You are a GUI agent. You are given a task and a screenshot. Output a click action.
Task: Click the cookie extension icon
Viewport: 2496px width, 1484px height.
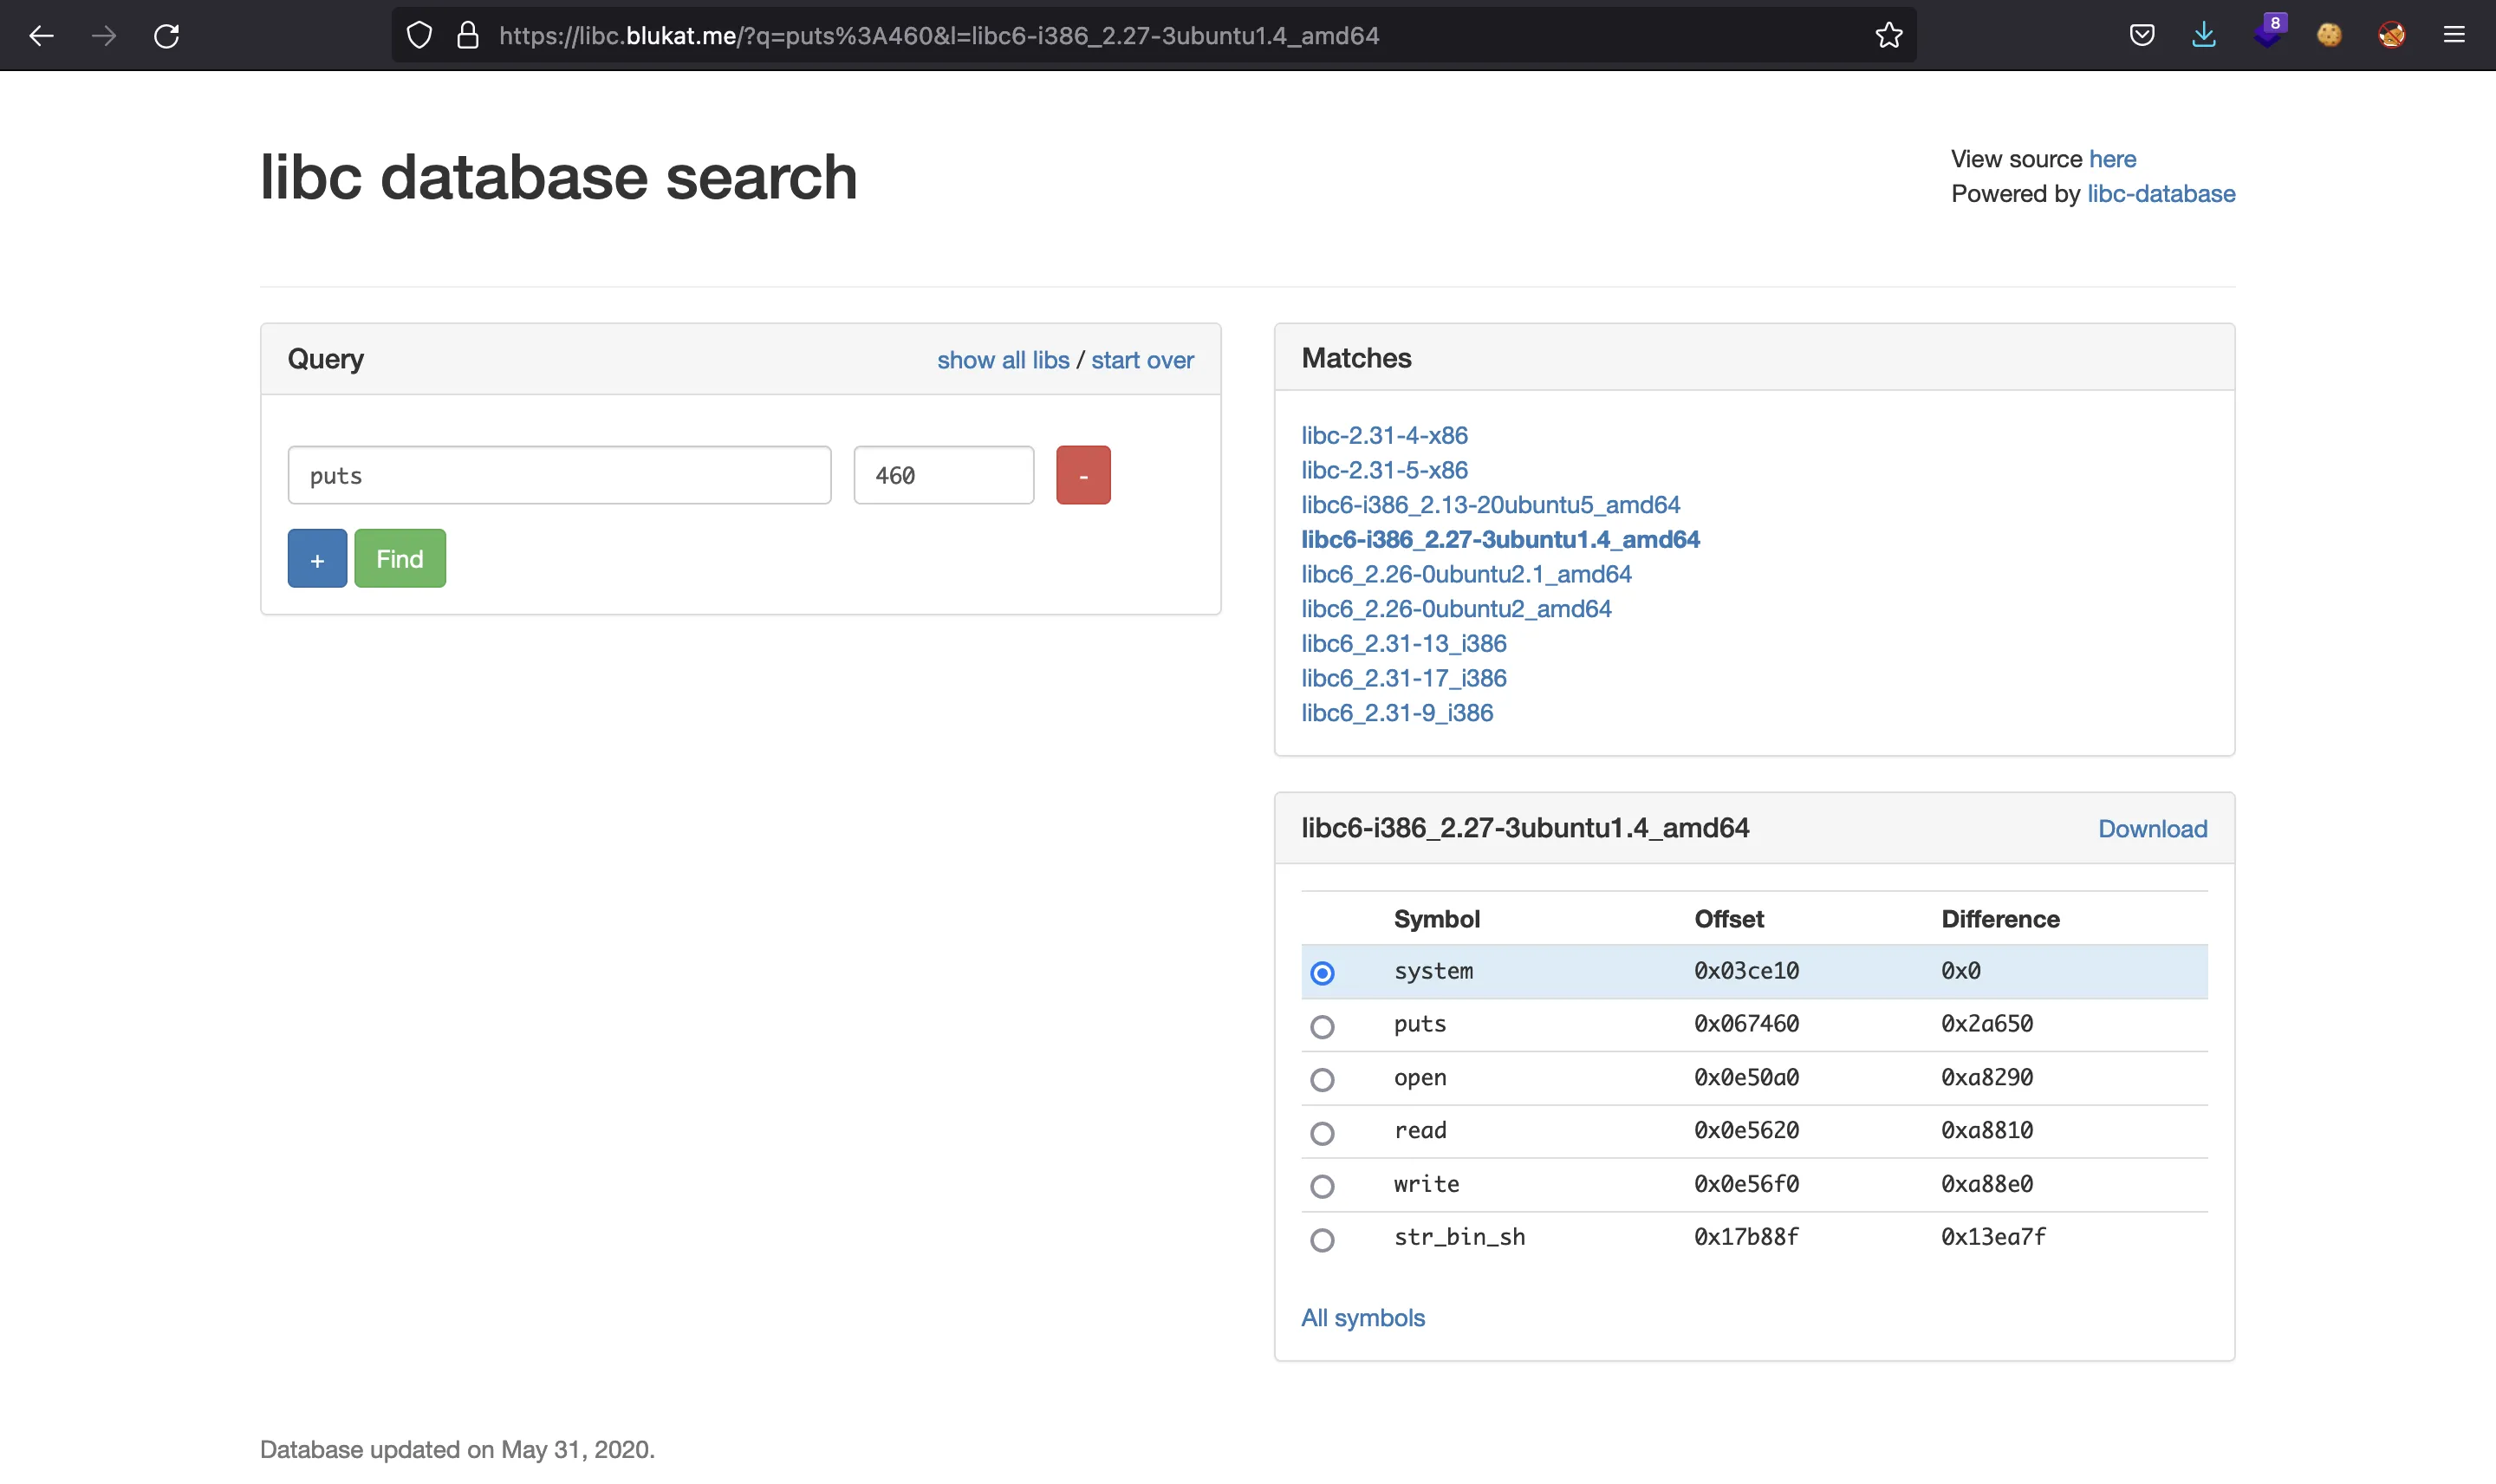coord(2329,36)
